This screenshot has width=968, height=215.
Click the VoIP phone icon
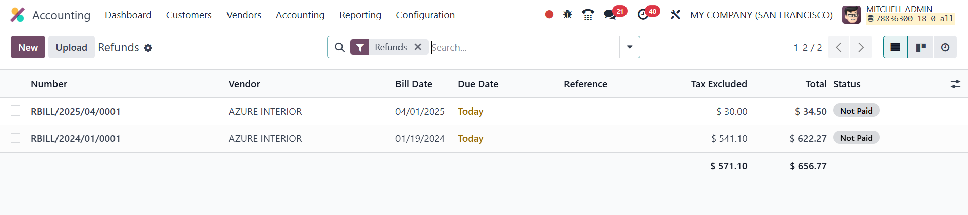[x=588, y=15]
